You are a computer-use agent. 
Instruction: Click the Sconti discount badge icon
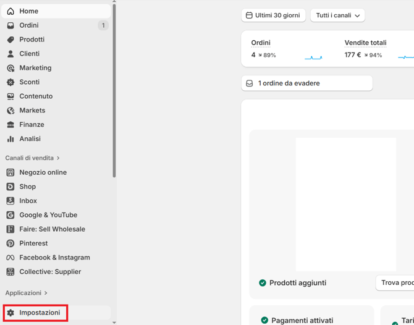[x=11, y=82]
